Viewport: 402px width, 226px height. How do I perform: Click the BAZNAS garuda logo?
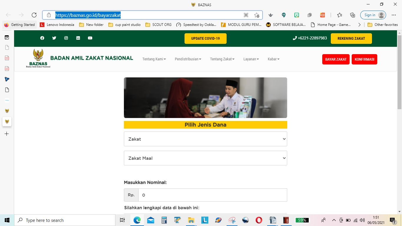pyautogui.click(x=38, y=58)
